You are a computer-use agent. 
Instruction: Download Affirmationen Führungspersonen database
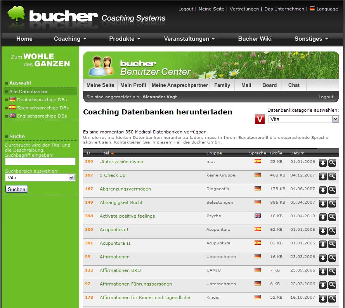pyautogui.click(x=322, y=286)
